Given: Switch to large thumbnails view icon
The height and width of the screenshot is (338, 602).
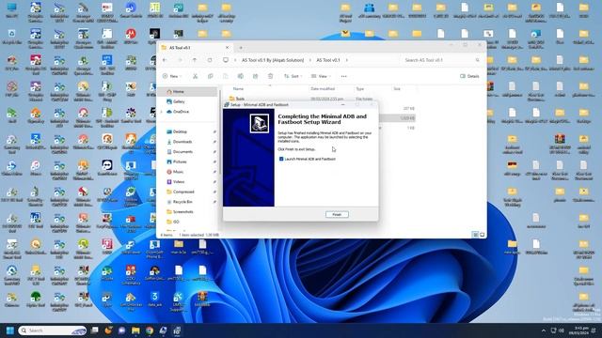Looking at the screenshot, I should point(483,235).
